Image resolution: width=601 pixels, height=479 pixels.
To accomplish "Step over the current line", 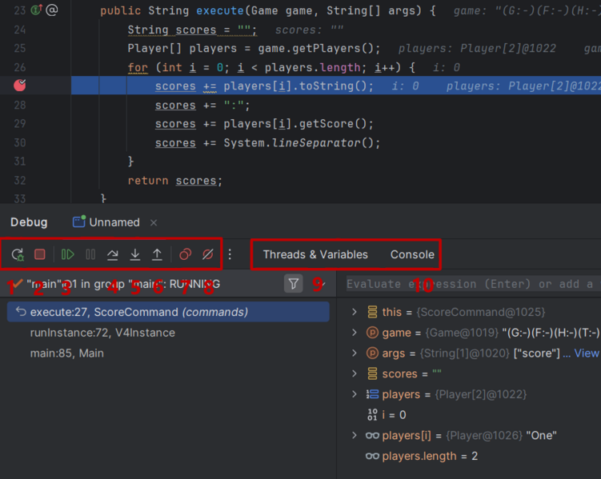I will [113, 254].
